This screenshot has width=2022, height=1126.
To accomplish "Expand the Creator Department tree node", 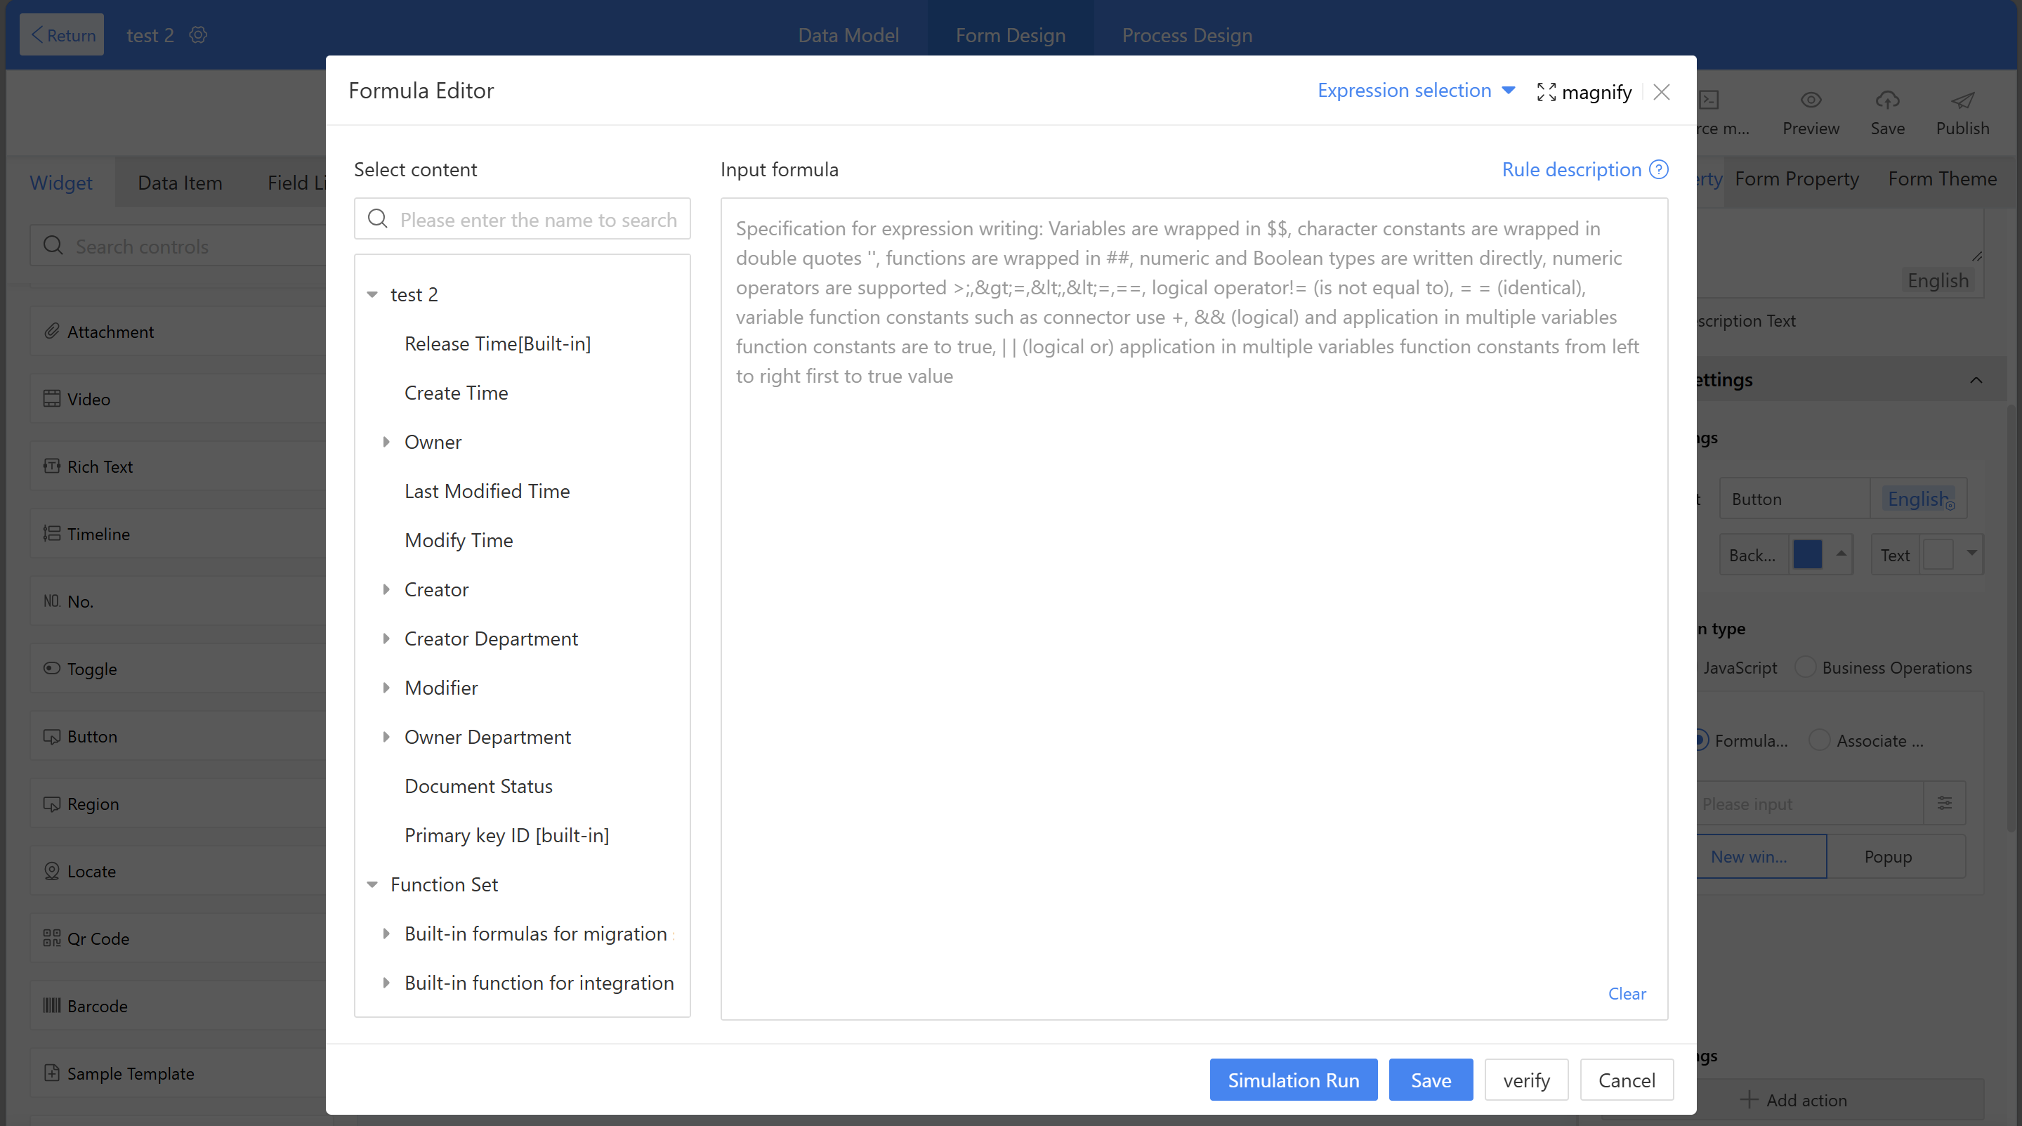I will 386,639.
